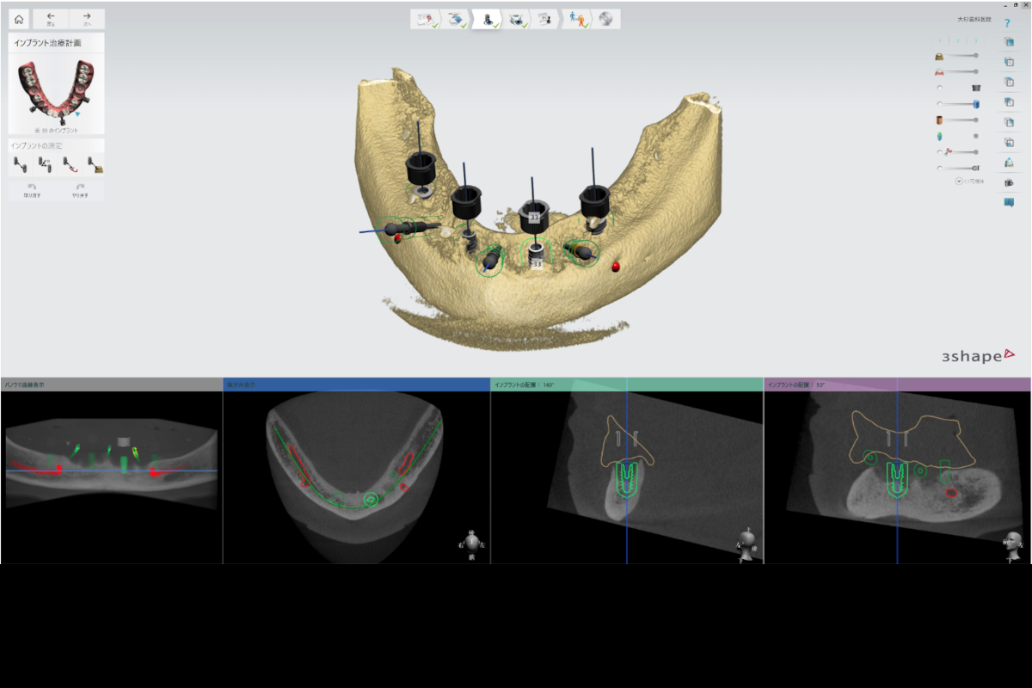Switch to tab 3 in the right panel

976,40
